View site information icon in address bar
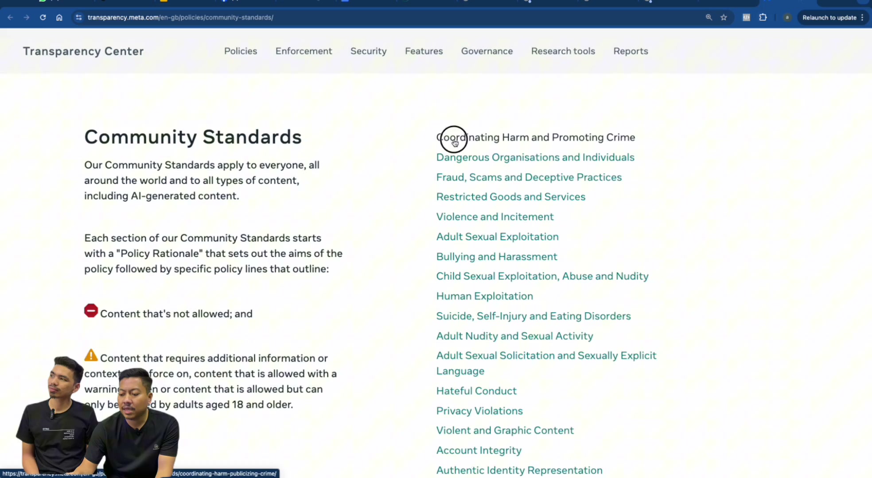 pos(78,17)
